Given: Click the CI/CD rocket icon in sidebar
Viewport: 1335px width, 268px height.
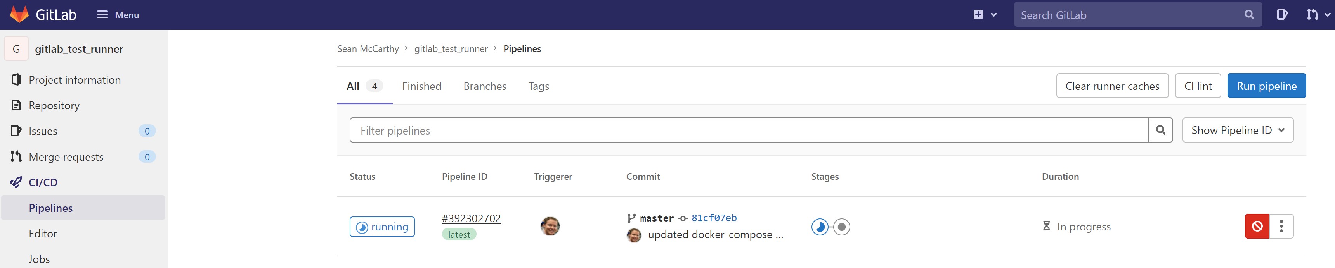Looking at the screenshot, I should click(x=16, y=182).
